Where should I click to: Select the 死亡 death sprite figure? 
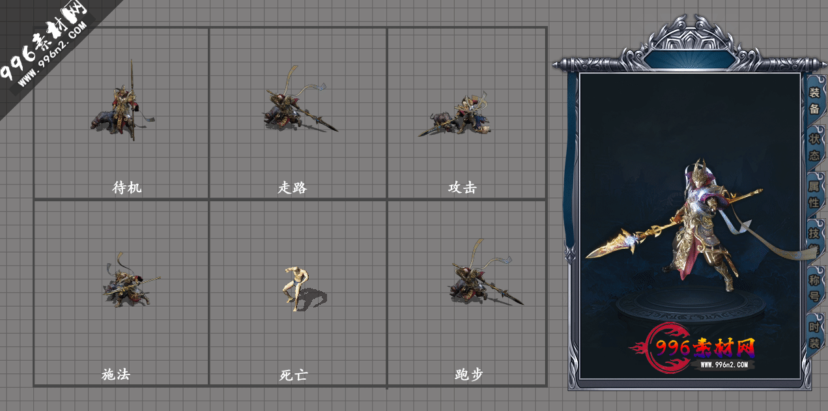pos(304,289)
